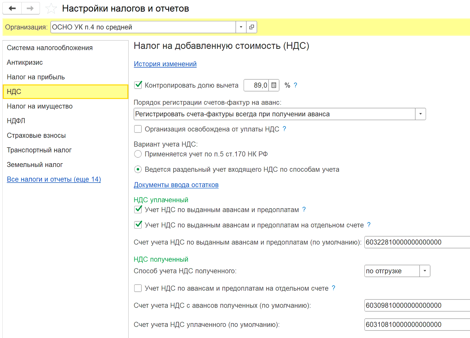Toggle issued advances VAT on separate account
The image size is (470, 338).
click(x=138, y=225)
